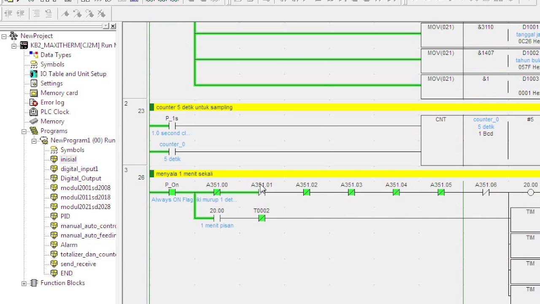The width and height of the screenshot is (540, 304).
Task: Collapse the Programs tree node
Action: coord(24,131)
